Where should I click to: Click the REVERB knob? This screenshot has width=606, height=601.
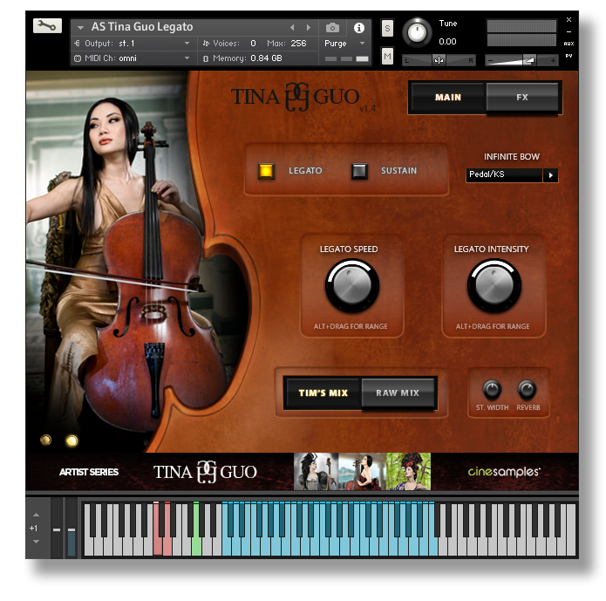[527, 389]
